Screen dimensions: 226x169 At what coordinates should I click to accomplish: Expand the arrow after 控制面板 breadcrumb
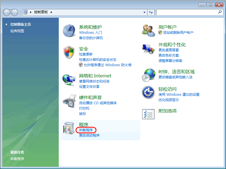tap(51, 12)
